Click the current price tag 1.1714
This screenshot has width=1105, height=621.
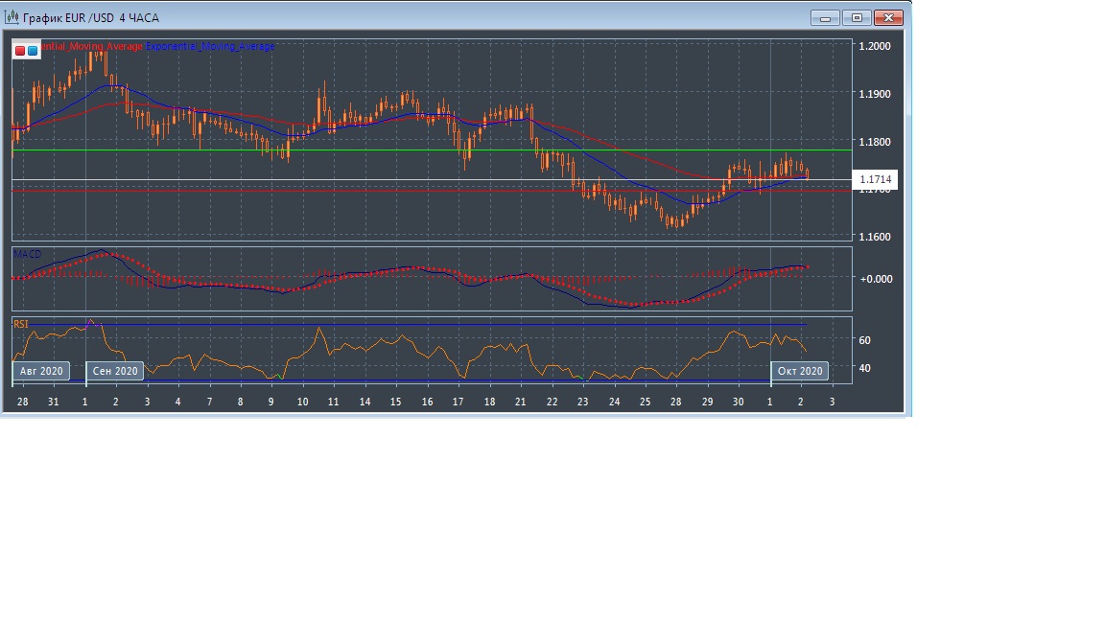click(876, 179)
